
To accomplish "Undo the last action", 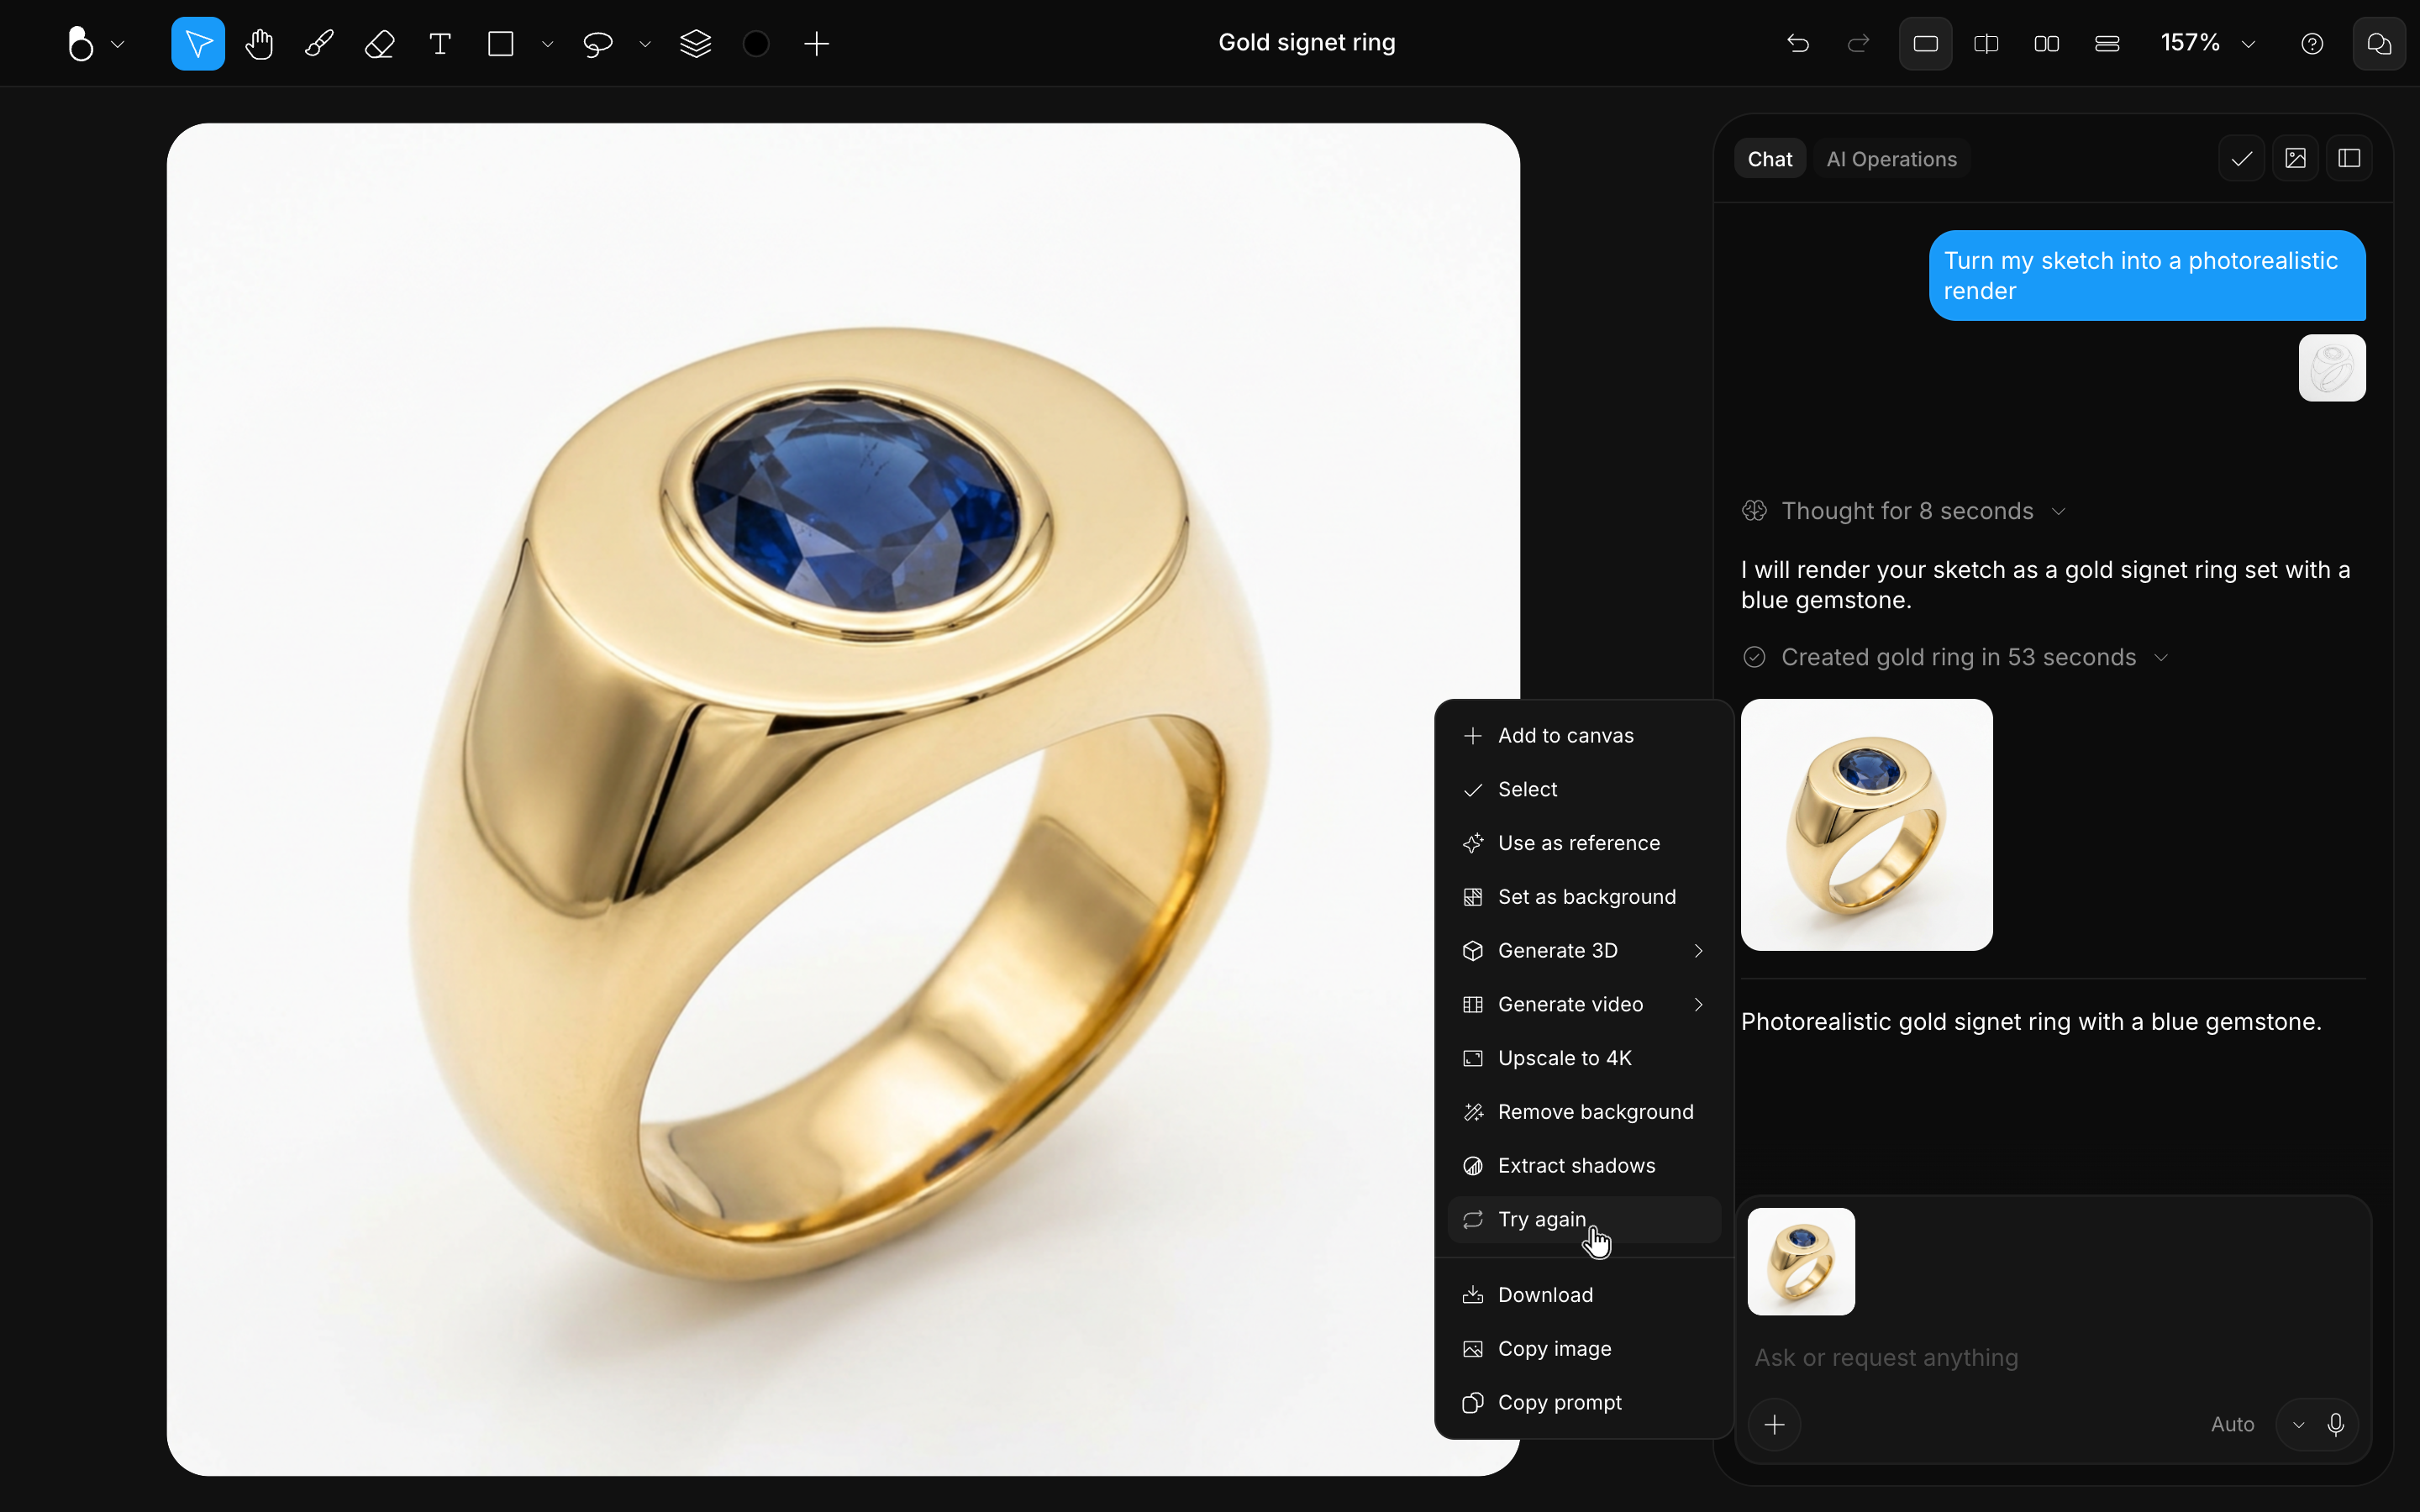I will (x=1798, y=44).
